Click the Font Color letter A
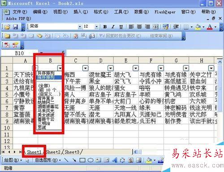The image size is (224, 172). point(210,27)
